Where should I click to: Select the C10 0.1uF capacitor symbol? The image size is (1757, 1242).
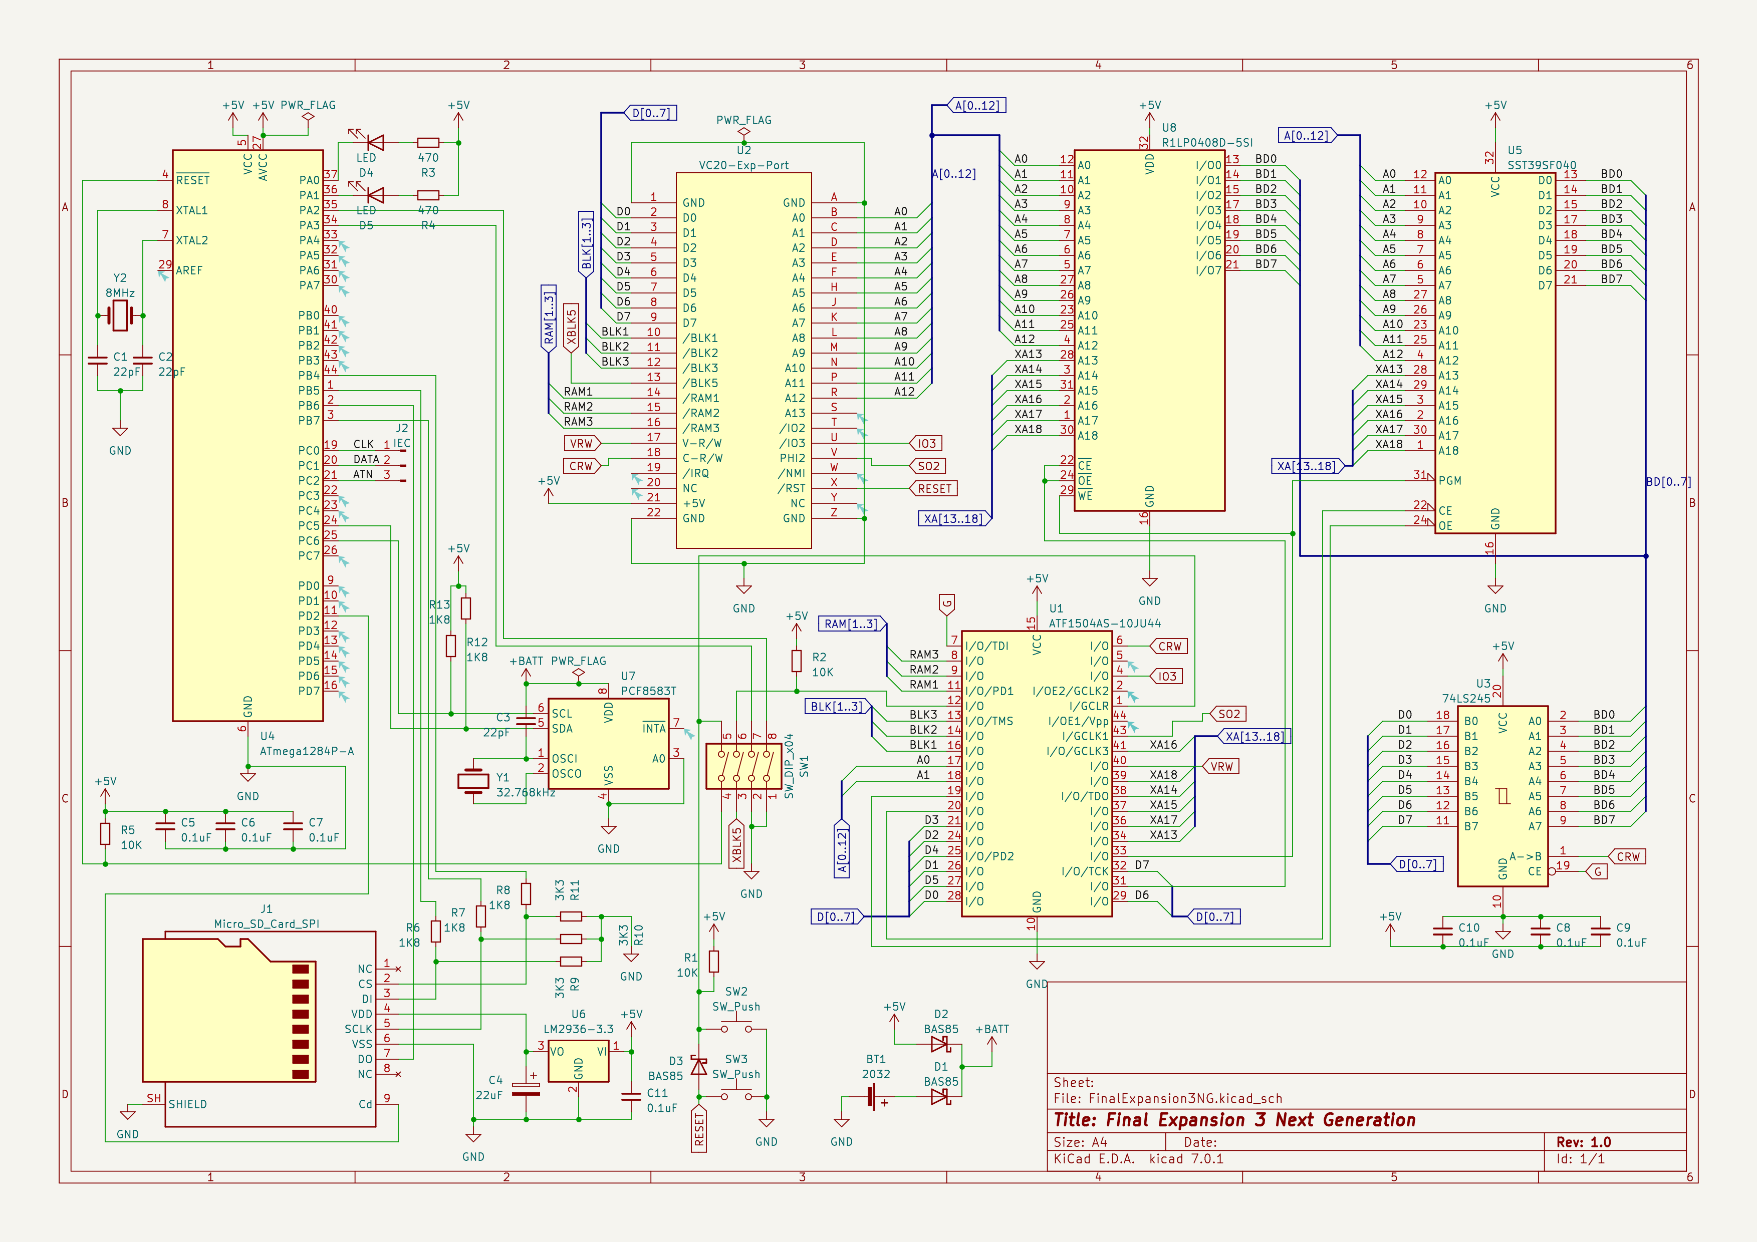pos(1442,930)
